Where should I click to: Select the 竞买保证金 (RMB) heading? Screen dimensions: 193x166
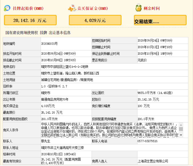point(93,8)
